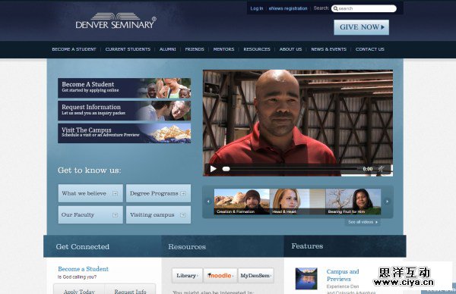Open the Campus and Previews feature link
456x294 pixels.
coord(343,275)
